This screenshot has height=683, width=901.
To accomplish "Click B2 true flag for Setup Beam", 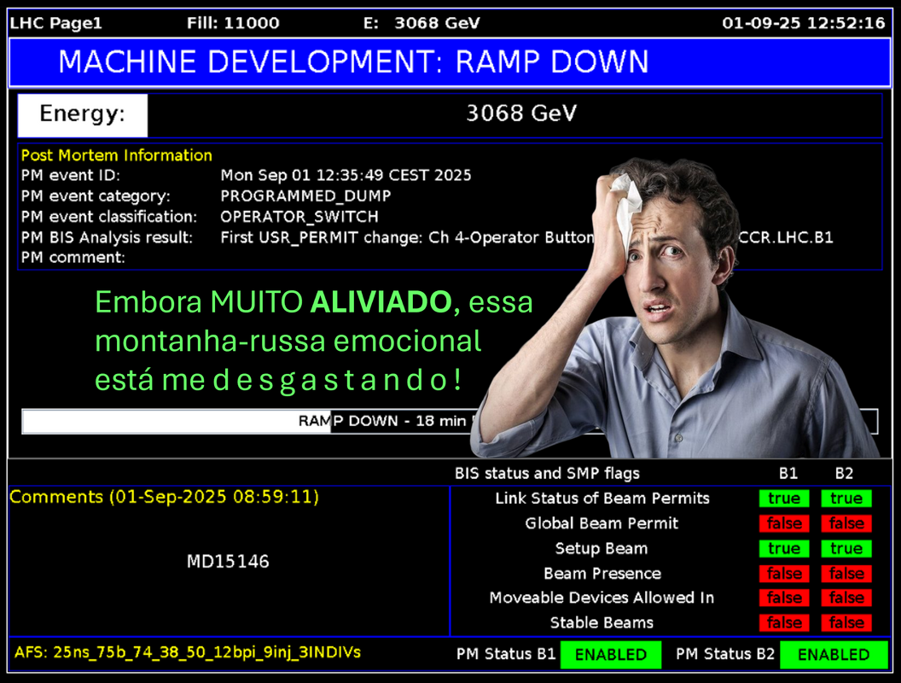I will (846, 548).
